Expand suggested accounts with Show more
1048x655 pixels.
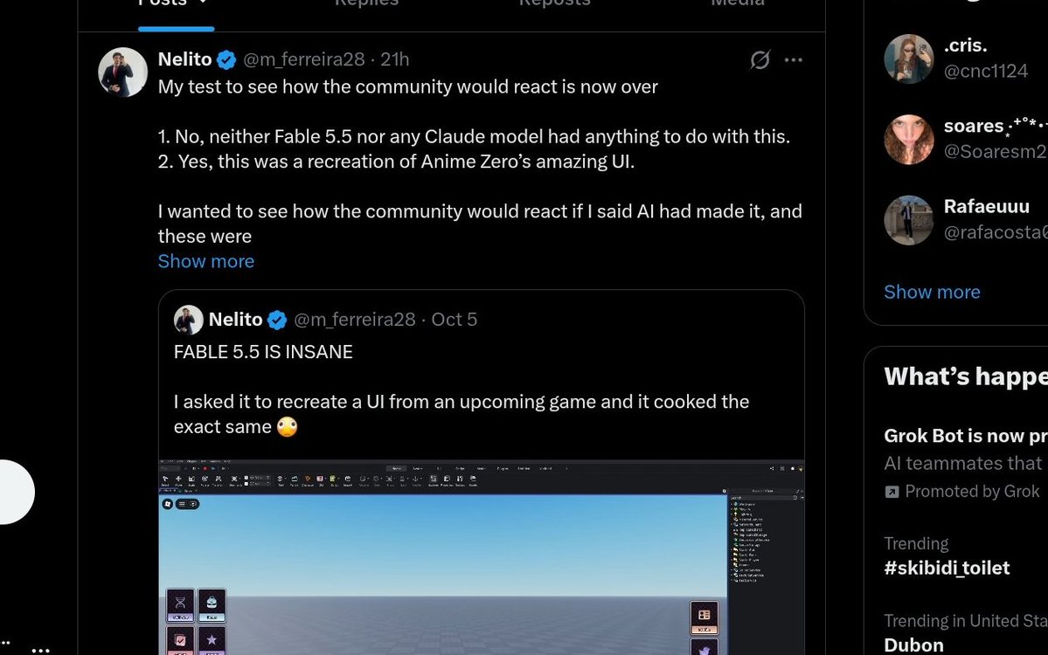pos(932,292)
